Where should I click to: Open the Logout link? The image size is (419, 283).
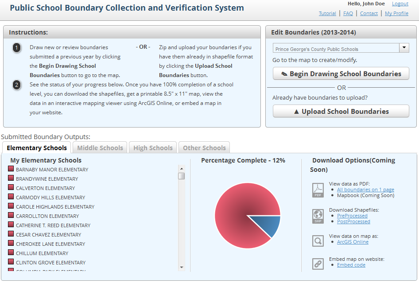pyautogui.click(x=400, y=4)
